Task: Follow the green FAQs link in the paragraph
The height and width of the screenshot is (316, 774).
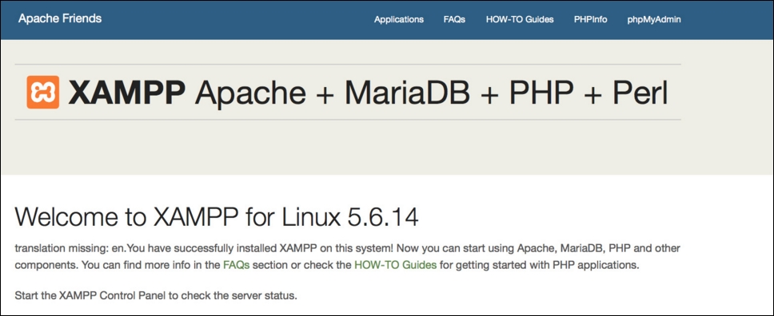Action: 237,265
